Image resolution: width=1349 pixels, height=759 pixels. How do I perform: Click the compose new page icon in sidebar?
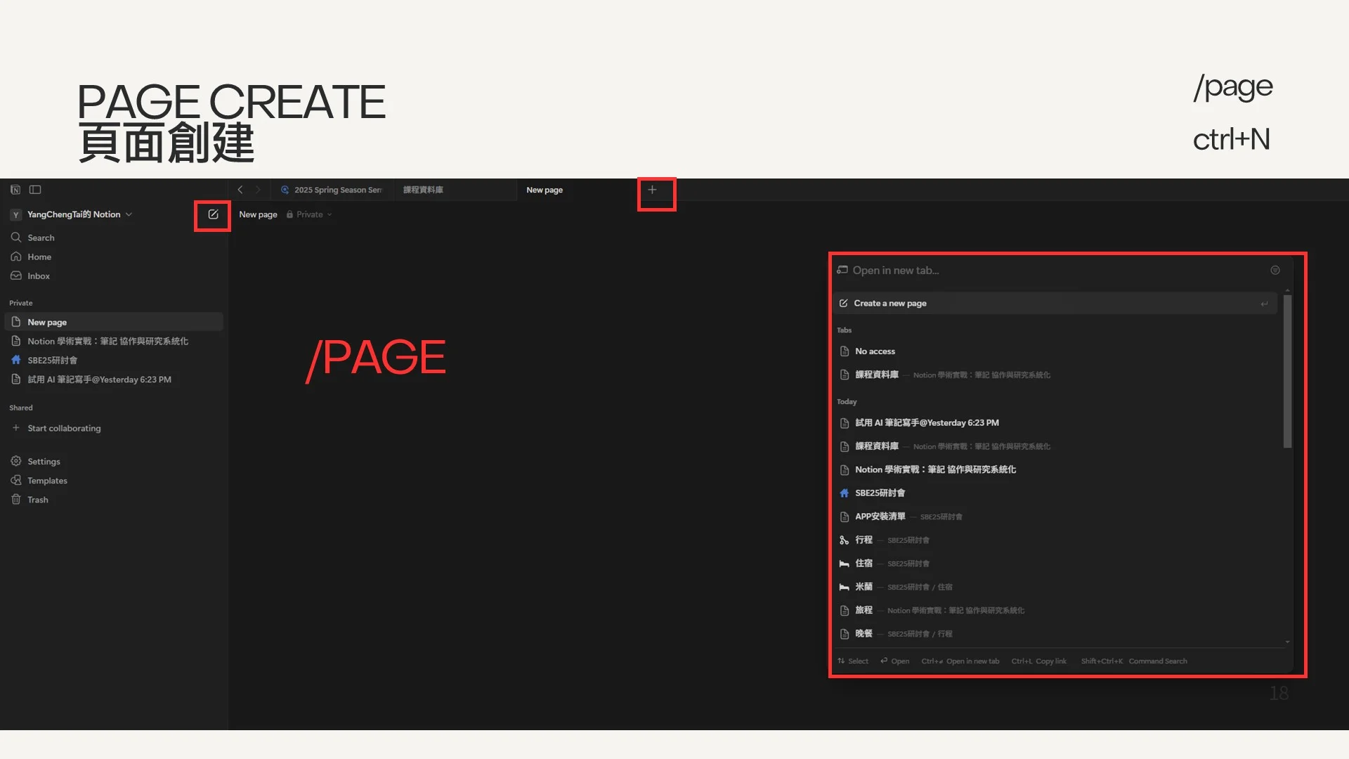[x=213, y=214]
